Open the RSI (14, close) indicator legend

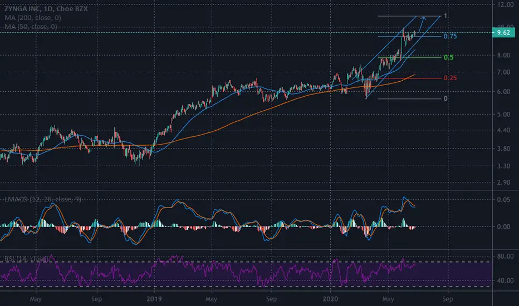coord(26,259)
